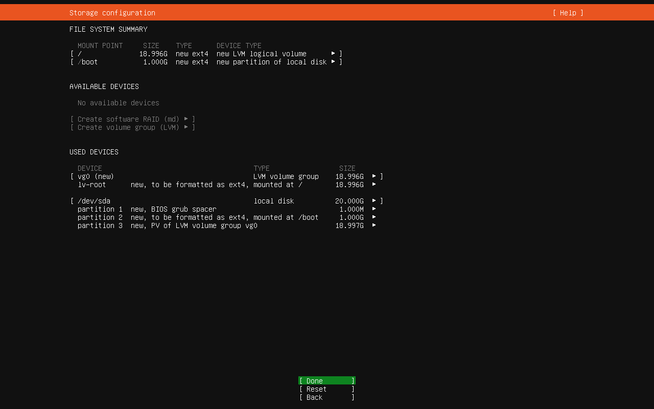
Task: Click the partition 1 arrow icon
Action: 374,209
